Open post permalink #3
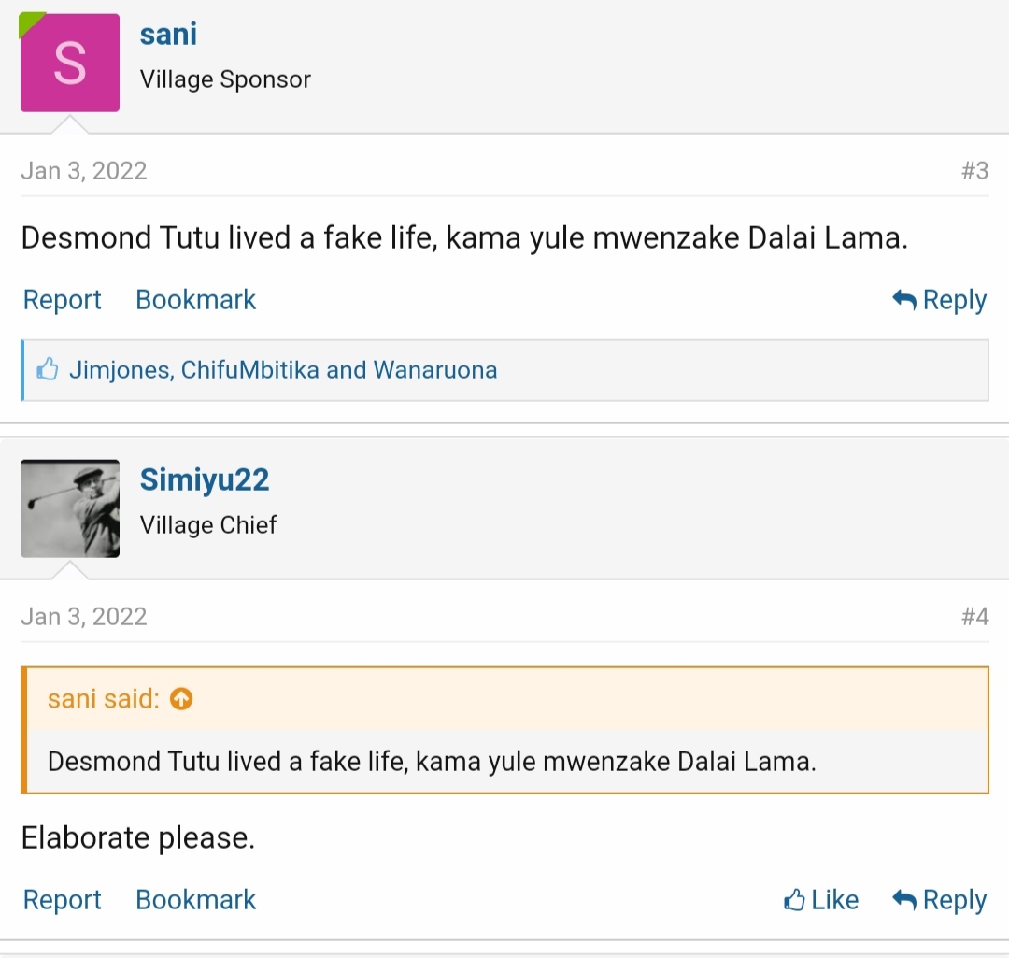 (974, 171)
